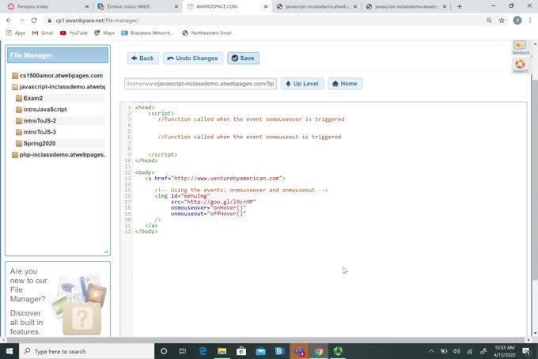This screenshot has width=538, height=359.
Task: Open the Exam2 folder
Action: (x=33, y=98)
